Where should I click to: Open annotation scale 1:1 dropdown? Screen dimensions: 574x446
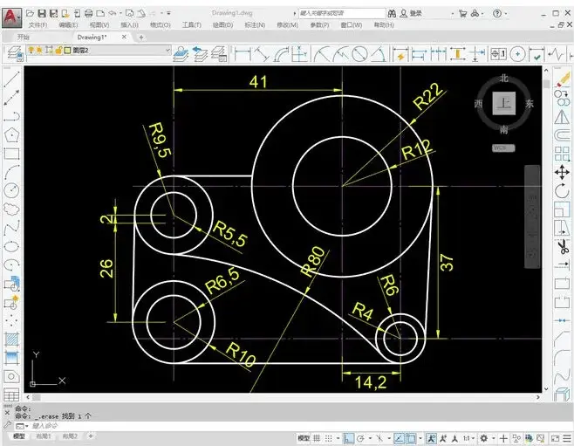(468, 438)
